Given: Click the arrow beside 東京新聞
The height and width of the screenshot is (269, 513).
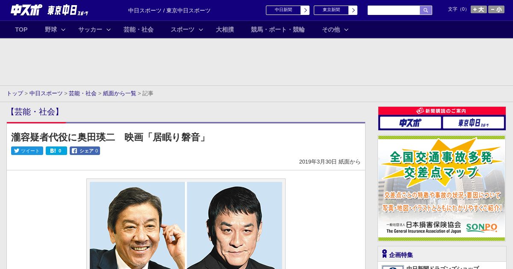Looking at the screenshot, I should 353,10.
